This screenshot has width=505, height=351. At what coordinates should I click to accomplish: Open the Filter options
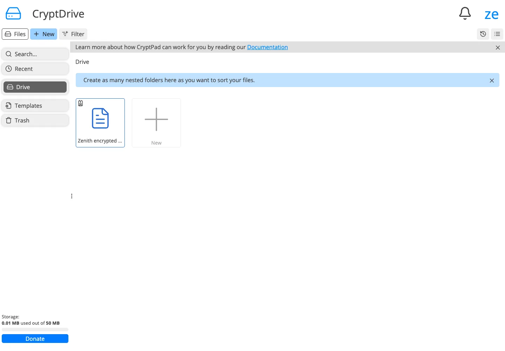coord(73,34)
